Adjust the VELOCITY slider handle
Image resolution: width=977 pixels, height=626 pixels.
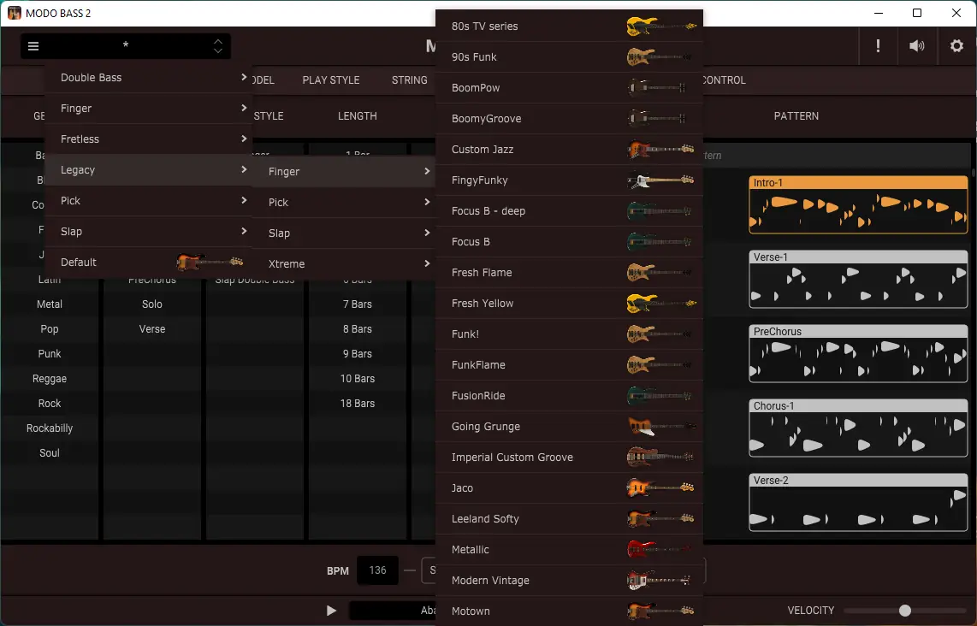coord(905,611)
